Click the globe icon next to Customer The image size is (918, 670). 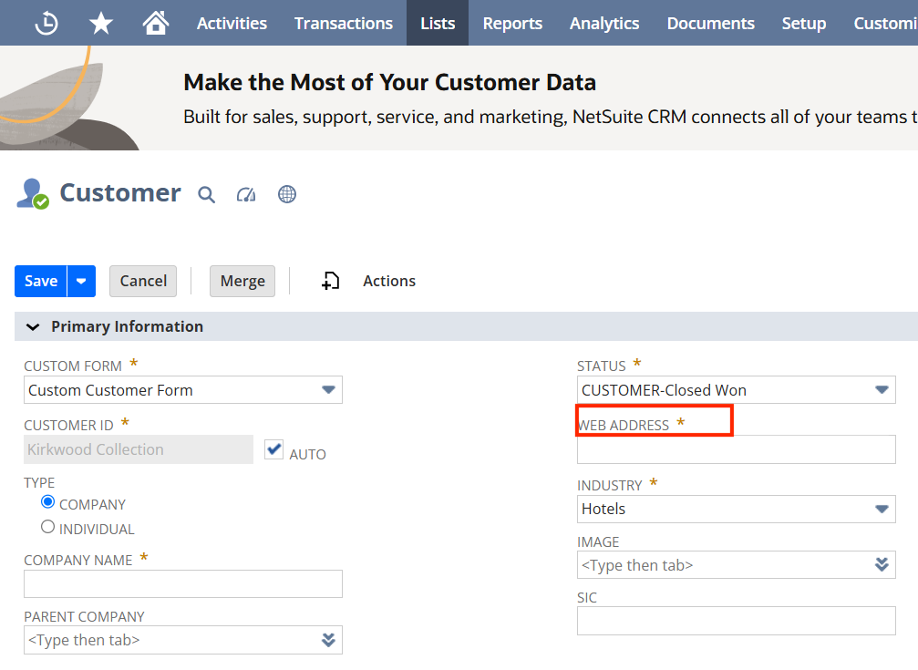click(287, 194)
